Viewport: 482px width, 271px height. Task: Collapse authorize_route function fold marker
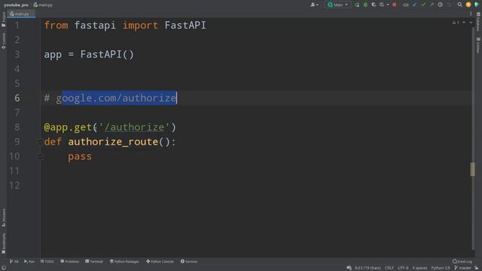[x=40, y=142]
